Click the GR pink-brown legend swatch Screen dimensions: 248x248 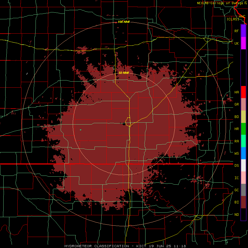pos(243,104)
